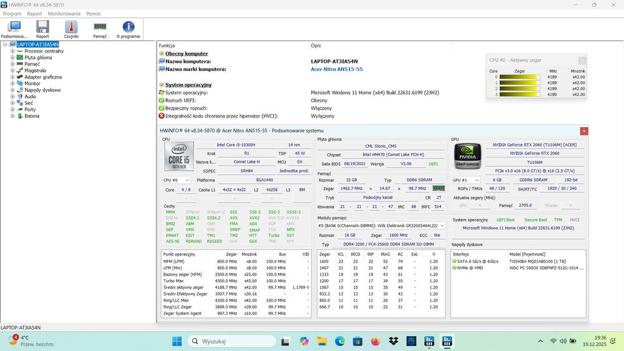Image resolution: width=624 pixels, height=351 pixels.
Task: Open the memory module #0 BANK dropdown
Action: 381,226
